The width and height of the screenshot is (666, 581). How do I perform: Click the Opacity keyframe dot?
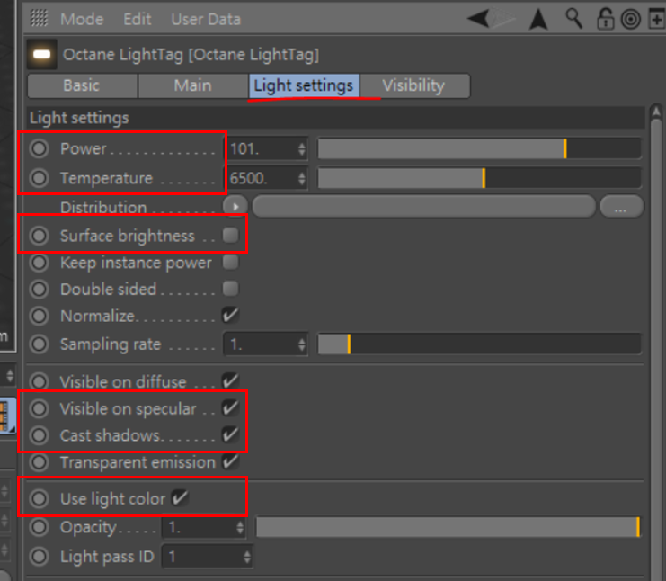tap(39, 527)
